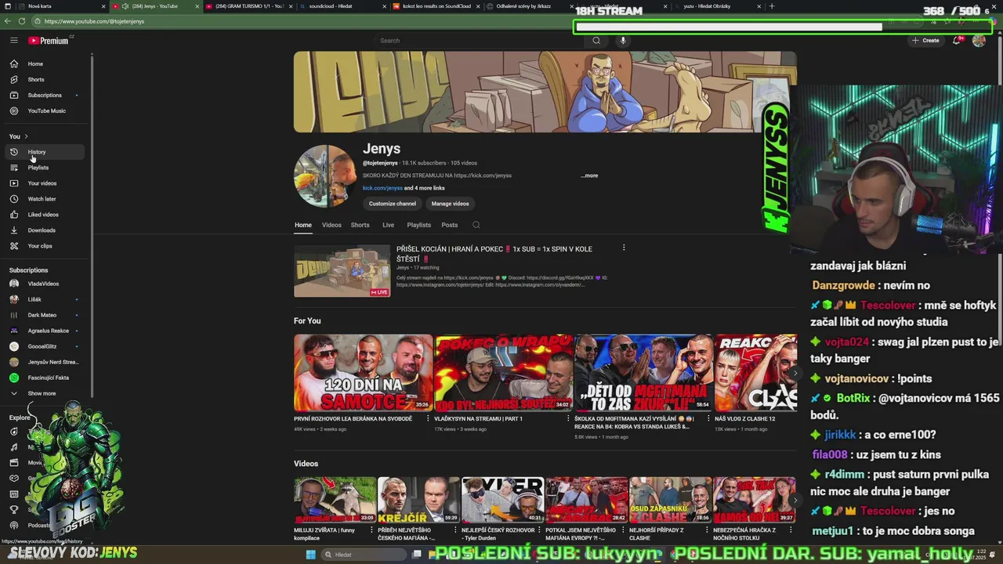
Task: Focus the YouTube search field
Action: point(480,41)
